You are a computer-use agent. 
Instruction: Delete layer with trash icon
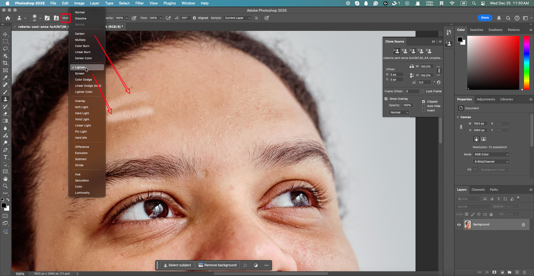(x=524, y=272)
